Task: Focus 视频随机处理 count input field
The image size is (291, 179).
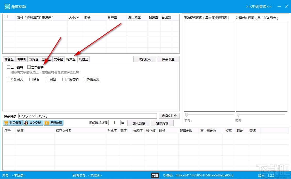Action: pyautogui.click(x=114, y=123)
